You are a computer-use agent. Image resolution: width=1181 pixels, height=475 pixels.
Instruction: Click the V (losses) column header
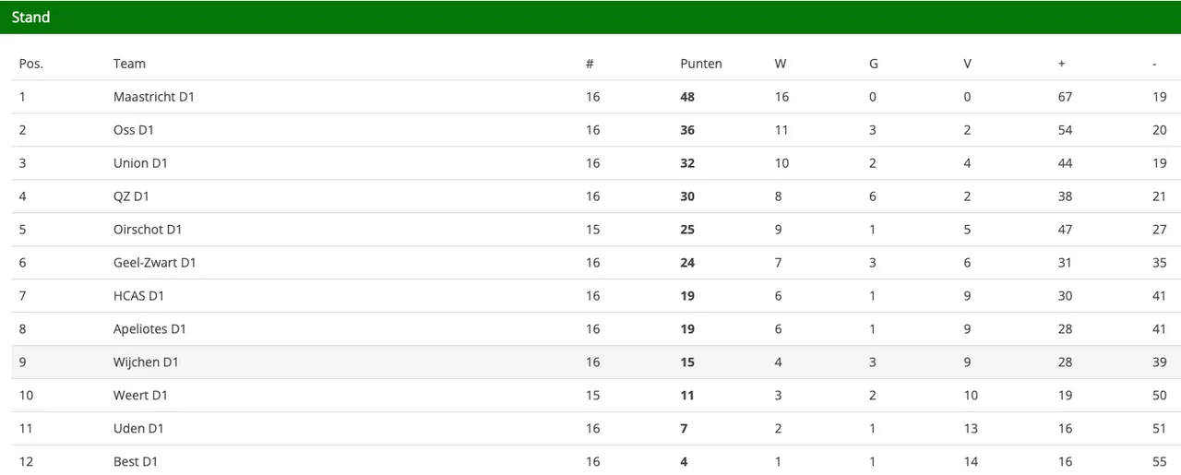point(967,64)
